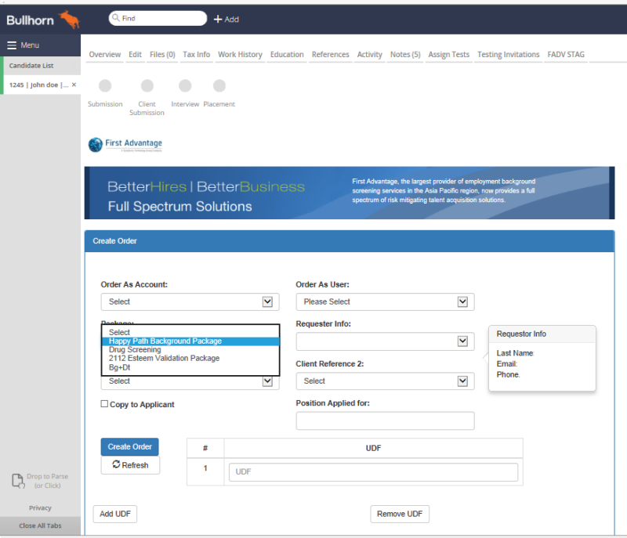Select the Client Submission stage circle

147,86
